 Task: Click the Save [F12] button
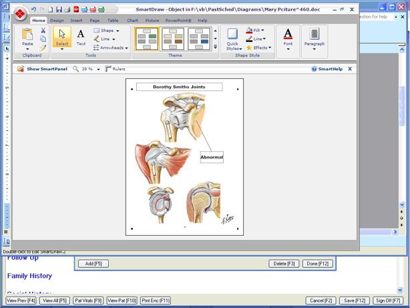pyautogui.click(x=355, y=301)
